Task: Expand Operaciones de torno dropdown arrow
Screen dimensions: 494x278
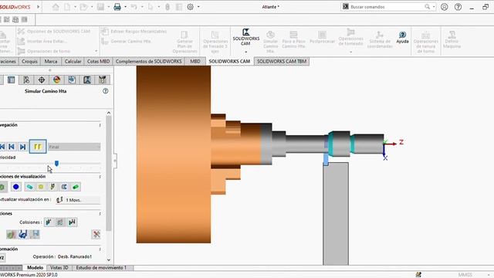Action: pyautogui.click(x=96, y=51)
